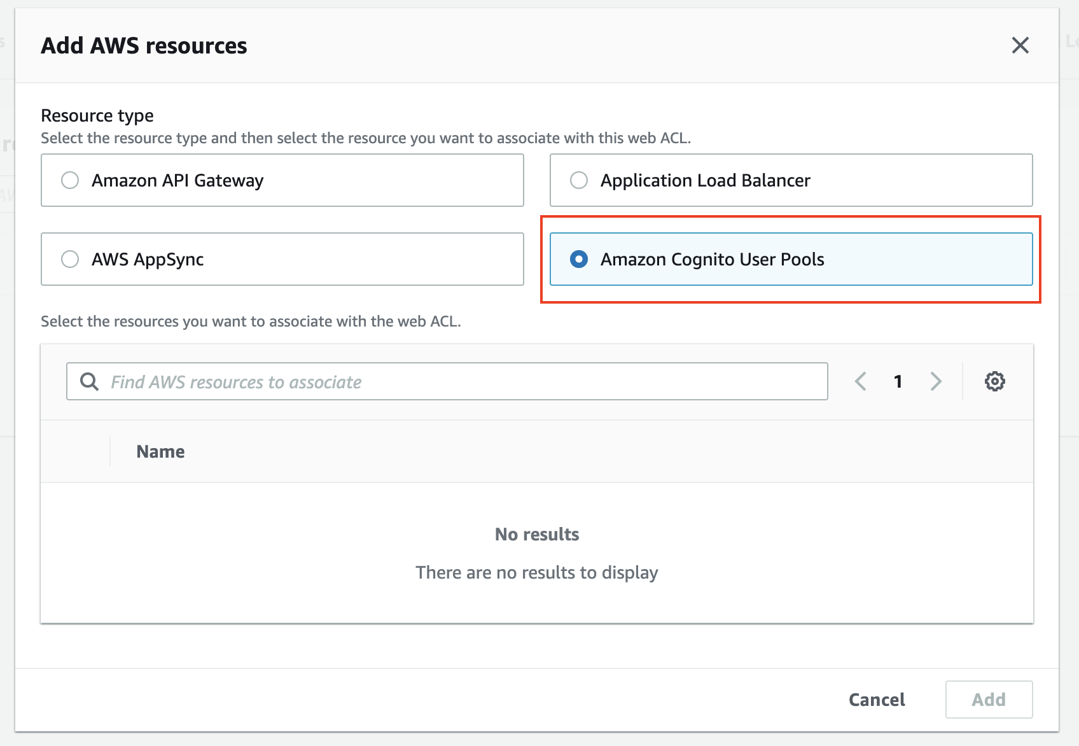Click the search magnifier icon

[89, 381]
